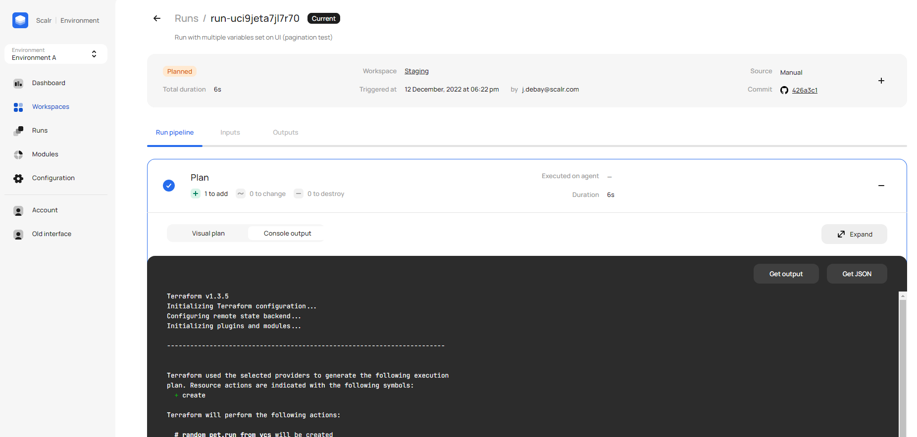Click the GitHub icon next to commit
This screenshot has width=917, height=437.
[784, 90]
